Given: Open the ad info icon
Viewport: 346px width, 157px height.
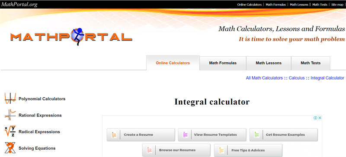Looking at the screenshot, I should click(315, 118).
